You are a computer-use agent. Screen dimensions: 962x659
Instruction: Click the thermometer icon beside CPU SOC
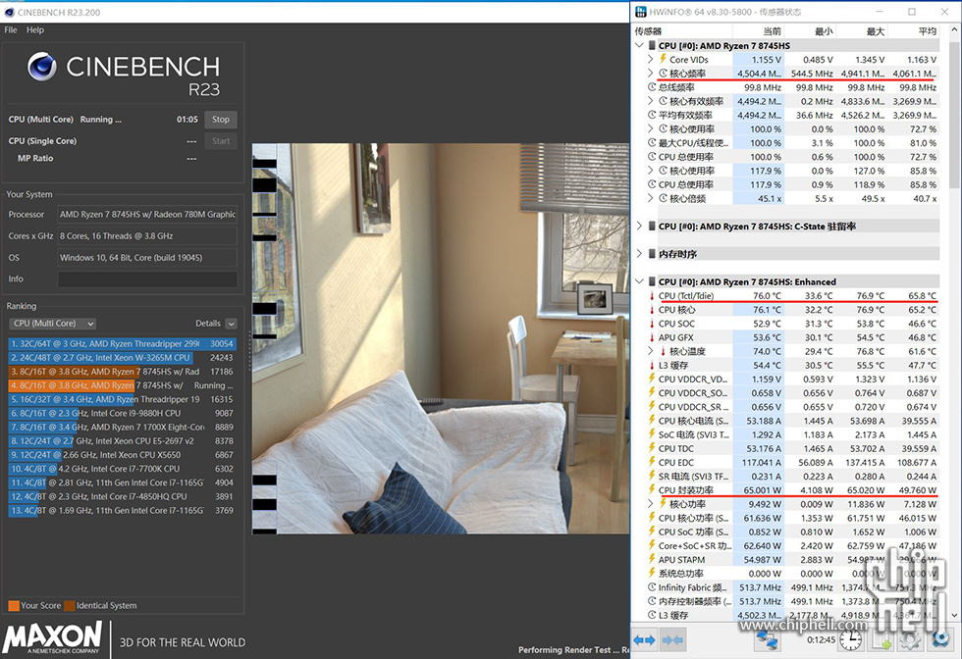point(652,324)
